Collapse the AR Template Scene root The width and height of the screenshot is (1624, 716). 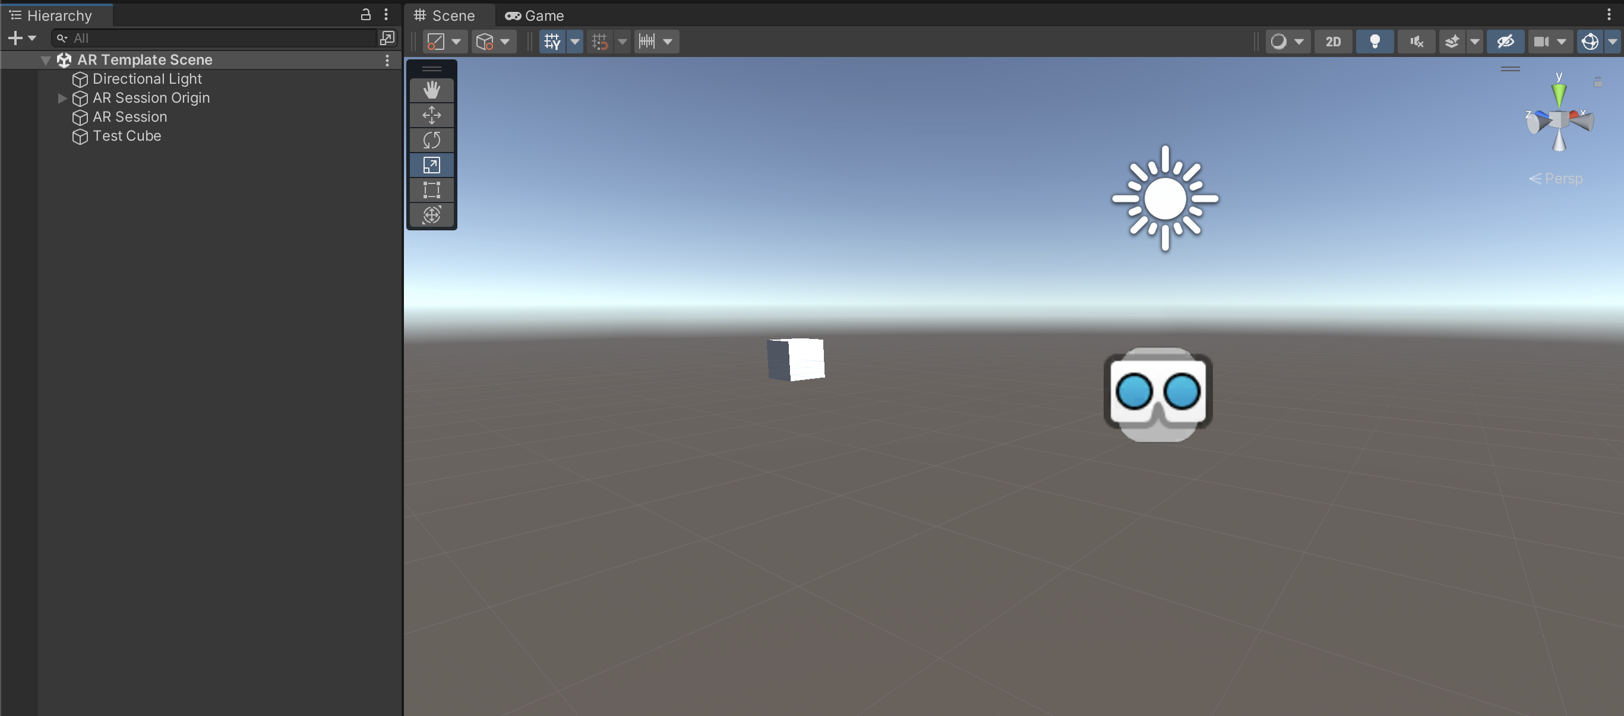tap(45, 60)
